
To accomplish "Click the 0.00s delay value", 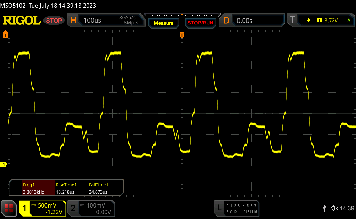I will [x=244, y=21].
